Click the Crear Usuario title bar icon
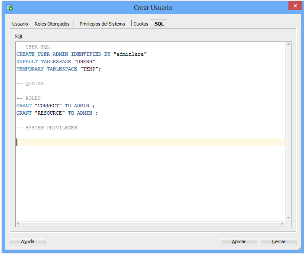The width and height of the screenshot is (304, 254). click(x=10, y=7)
